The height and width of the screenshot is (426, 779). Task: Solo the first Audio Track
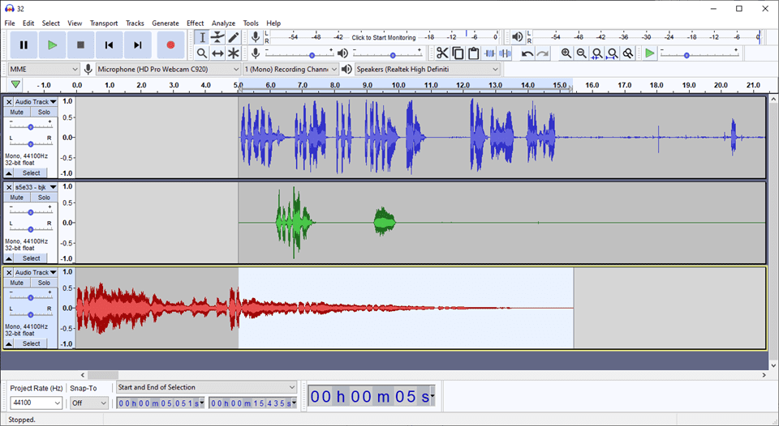pos(44,113)
